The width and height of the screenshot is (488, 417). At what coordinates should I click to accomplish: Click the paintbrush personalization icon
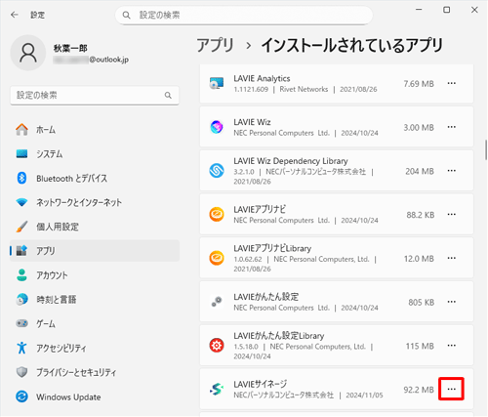tap(21, 227)
